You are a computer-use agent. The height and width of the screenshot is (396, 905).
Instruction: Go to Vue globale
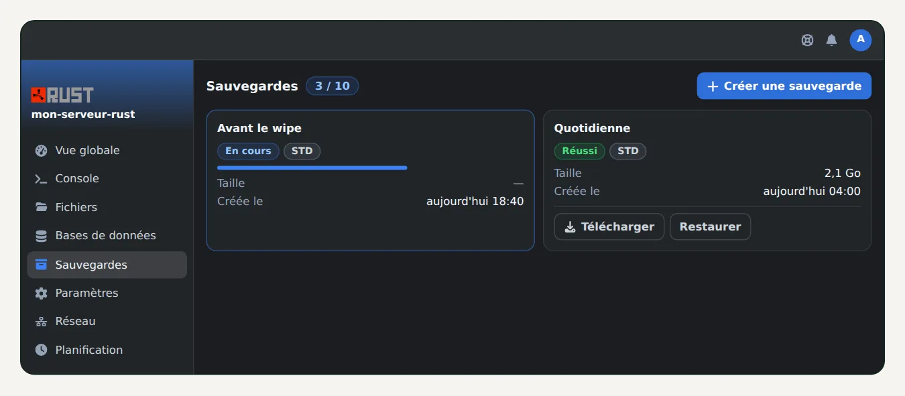point(107,151)
